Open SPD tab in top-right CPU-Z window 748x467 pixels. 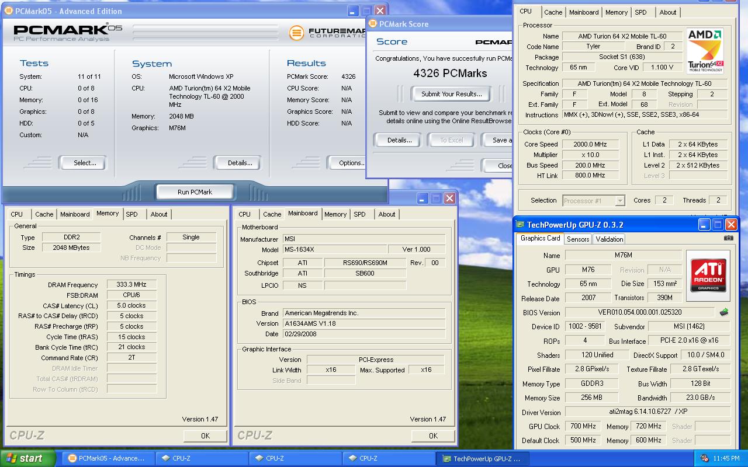[x=641, y=12]
